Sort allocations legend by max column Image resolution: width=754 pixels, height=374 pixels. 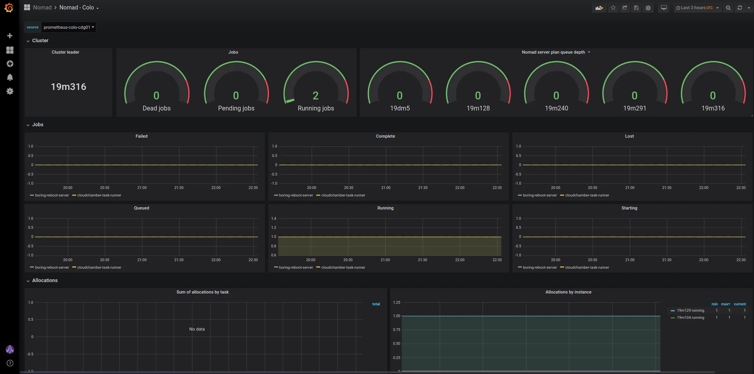(x=726, y=304)
